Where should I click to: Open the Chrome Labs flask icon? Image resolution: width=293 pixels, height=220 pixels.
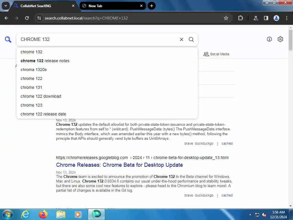(x=256, y=18)
